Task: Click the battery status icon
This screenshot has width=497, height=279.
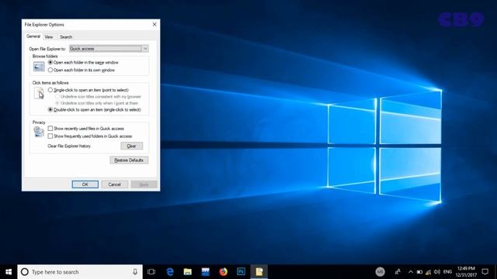Action: tap(419, 272)
